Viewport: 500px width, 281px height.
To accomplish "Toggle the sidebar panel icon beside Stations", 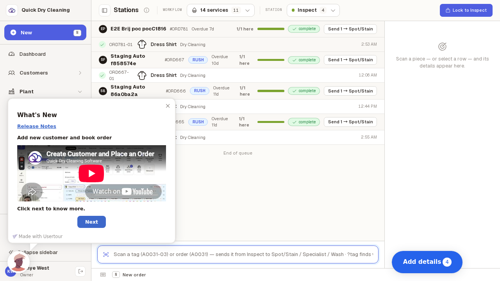I will (x=105, y=10).
